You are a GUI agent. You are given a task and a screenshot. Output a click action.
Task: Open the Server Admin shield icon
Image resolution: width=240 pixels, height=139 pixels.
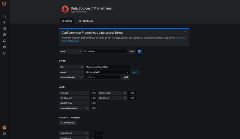tap(4, 53)
